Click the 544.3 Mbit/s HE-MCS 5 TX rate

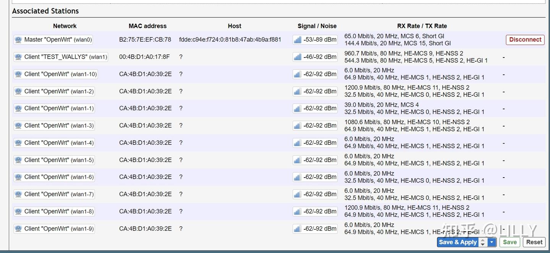(x=416, y=60)
